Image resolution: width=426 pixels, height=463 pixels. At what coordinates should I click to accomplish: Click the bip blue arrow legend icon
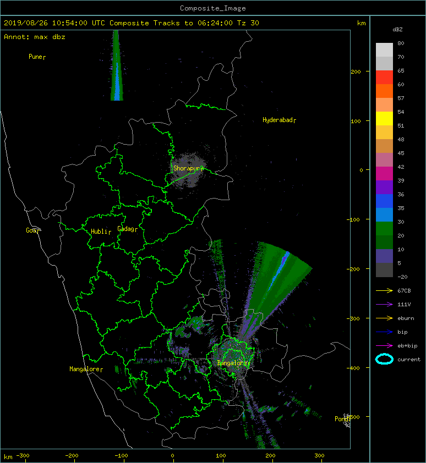384,332
